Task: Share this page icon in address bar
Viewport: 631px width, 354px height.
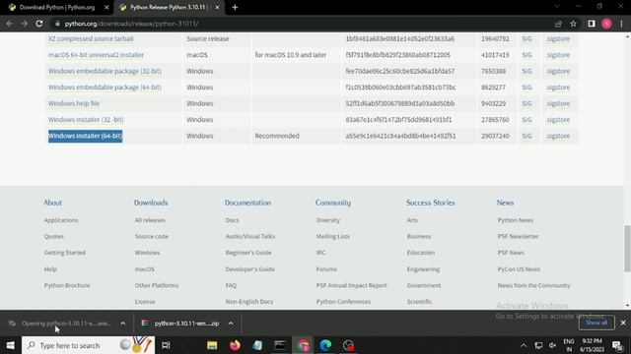Action: pyautogui.click(x=558, y=24)
